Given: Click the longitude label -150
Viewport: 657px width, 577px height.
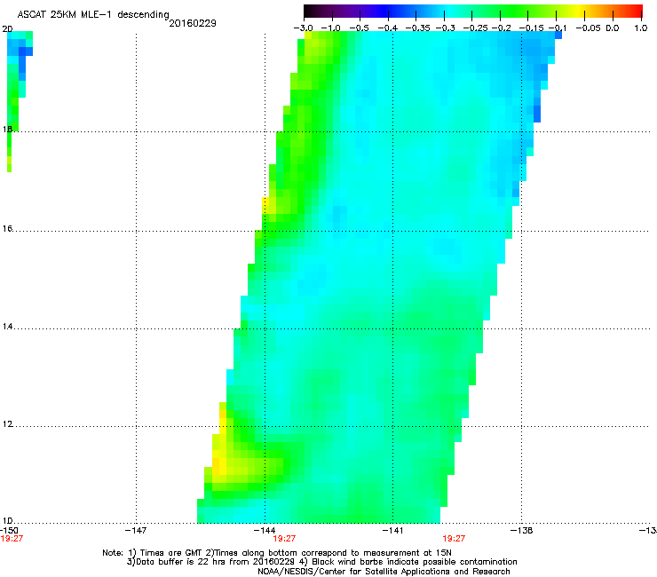Looking at the screenshot, I should tap(9, 531).
